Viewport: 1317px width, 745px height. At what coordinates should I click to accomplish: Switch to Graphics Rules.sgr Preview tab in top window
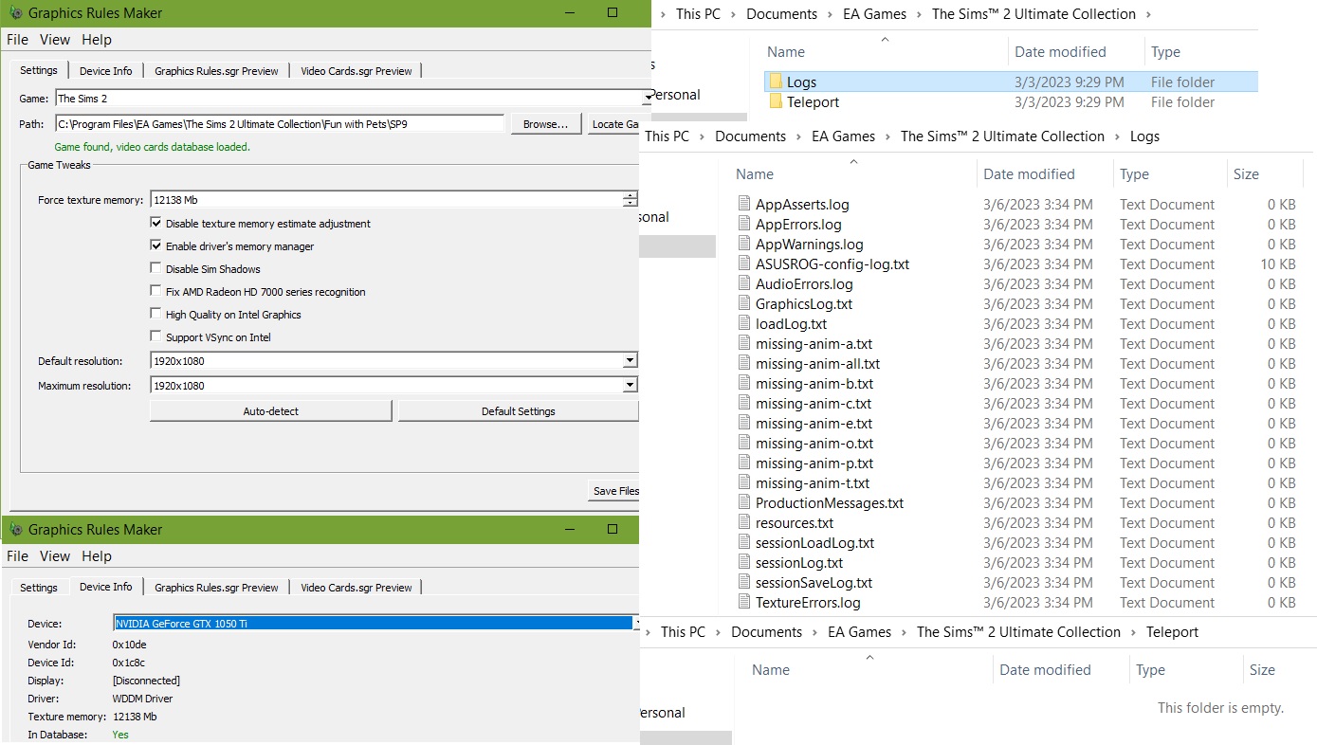tap(216, 71)
